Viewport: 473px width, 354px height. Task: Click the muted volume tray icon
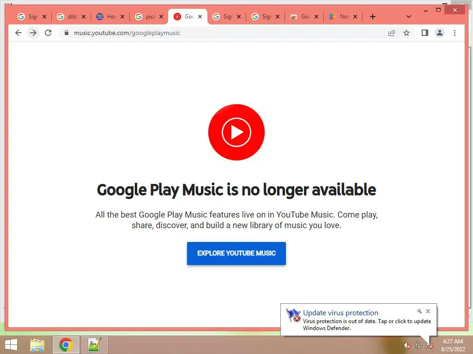pos(407,345)
